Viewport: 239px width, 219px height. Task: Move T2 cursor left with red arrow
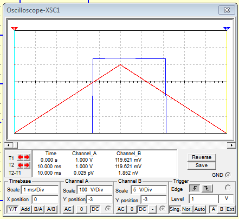(x=20, y=165)
